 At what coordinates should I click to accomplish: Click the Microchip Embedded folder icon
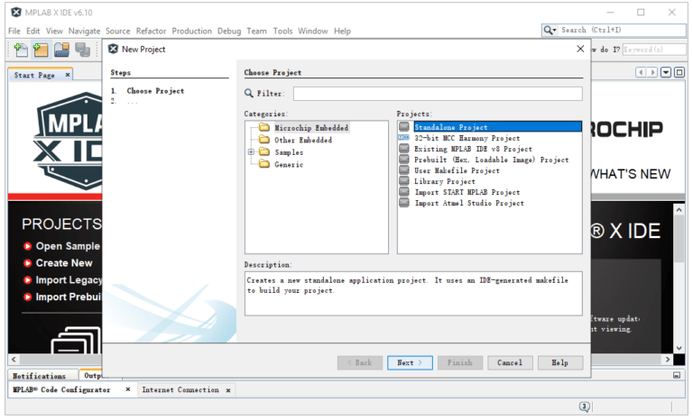pos(264,128)
